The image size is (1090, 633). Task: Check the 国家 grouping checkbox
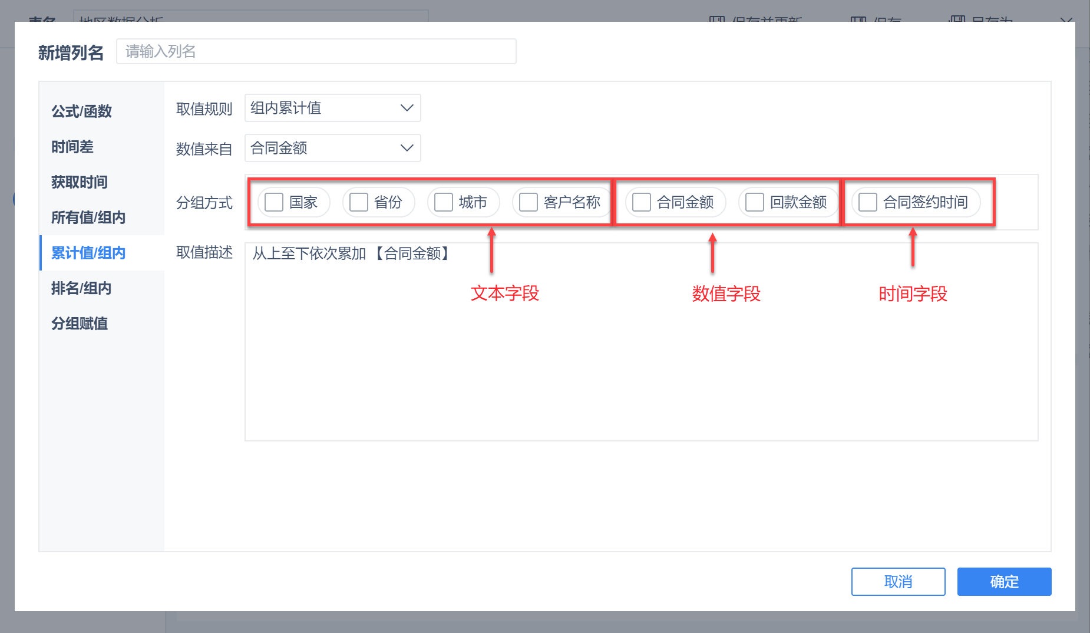(x=274, y=202)
